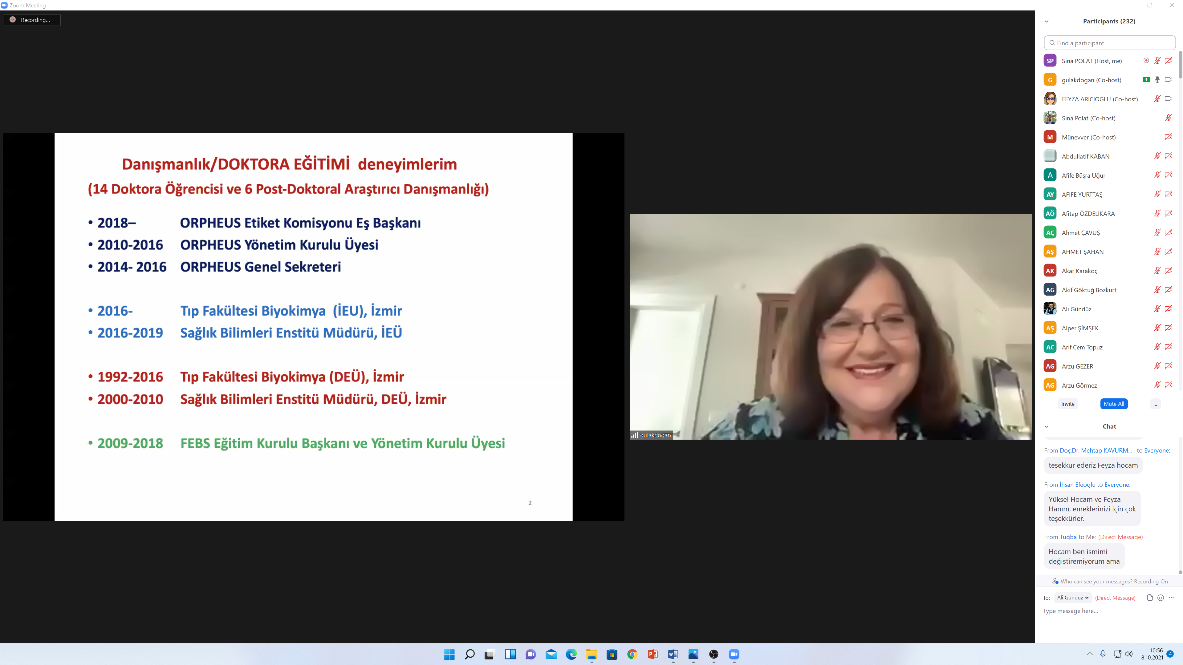Click gulakdogan's screen sharing indicator icon
The image size is (1183, 665).
click(x=1146, y=80)
